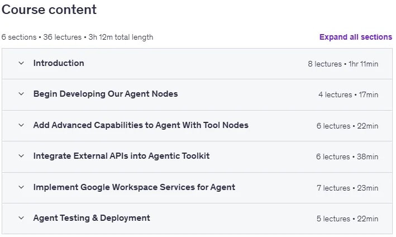Click 5 lectures • 22min label
This screenshot has height=237, width=396.
[347, 219]
